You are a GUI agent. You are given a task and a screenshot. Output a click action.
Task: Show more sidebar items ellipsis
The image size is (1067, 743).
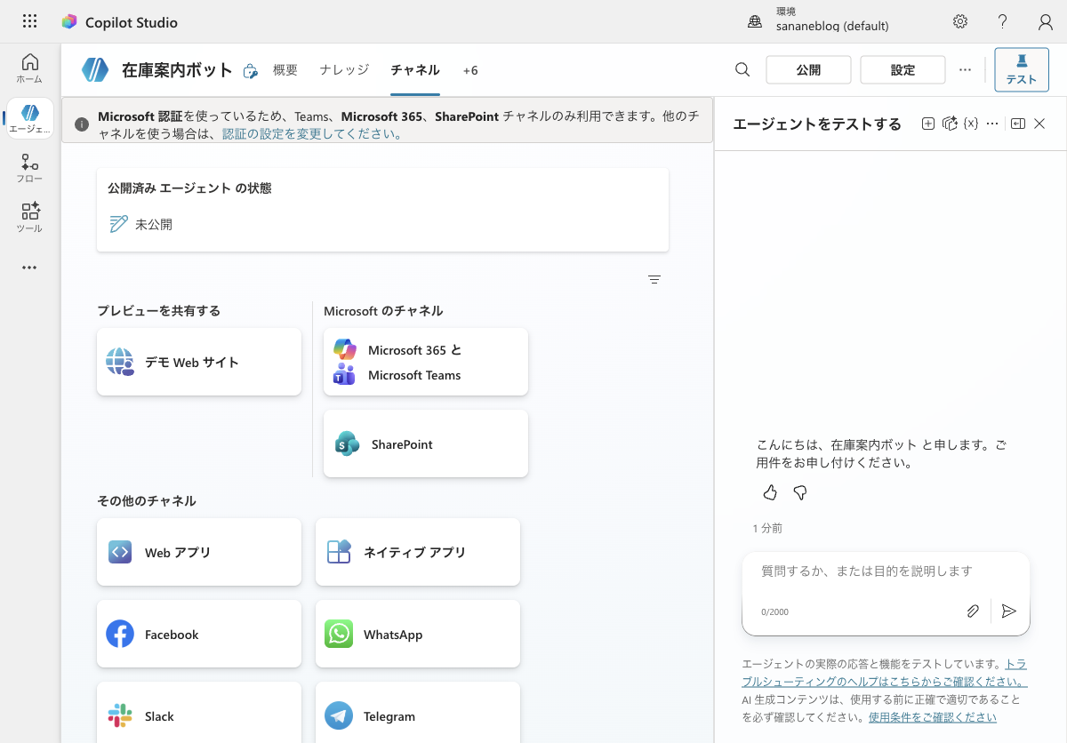(x=29, y=268)
